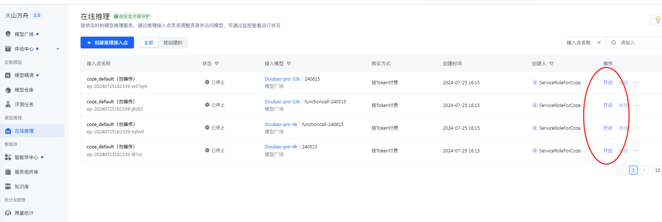
Task: Click the 评测任务 flask icon
Action: coord(8,104)
